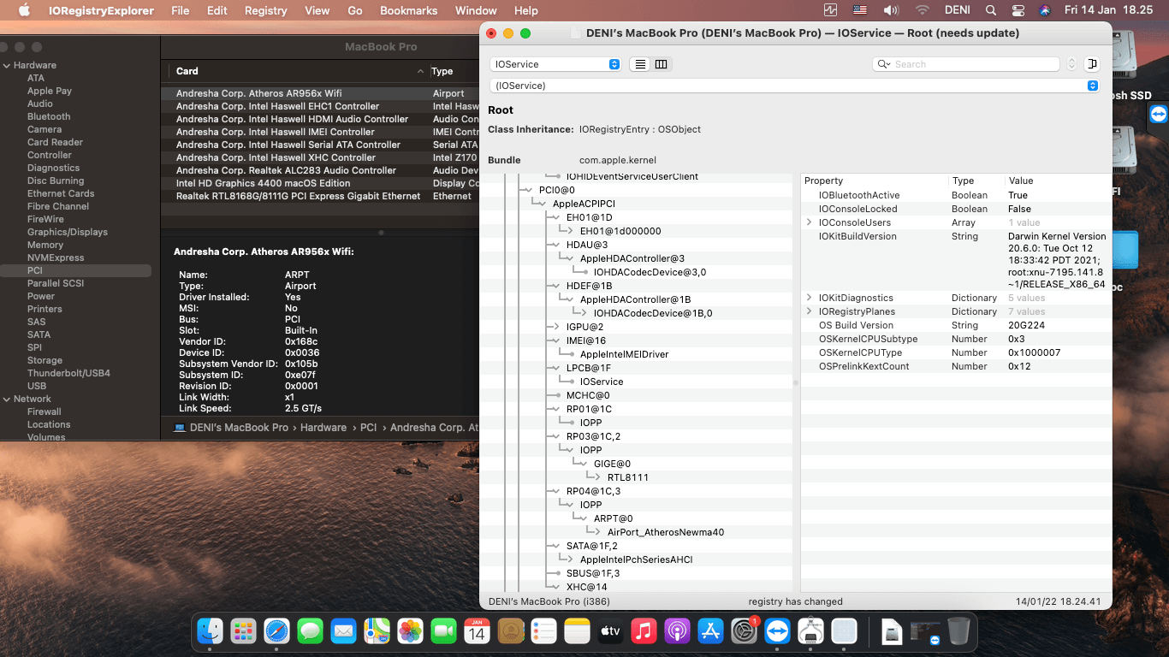This screenshot has width=1169, height=657.
Task: Open the Wi-Fi status menu
Action: pyautogui.click(x=922, y=10)
